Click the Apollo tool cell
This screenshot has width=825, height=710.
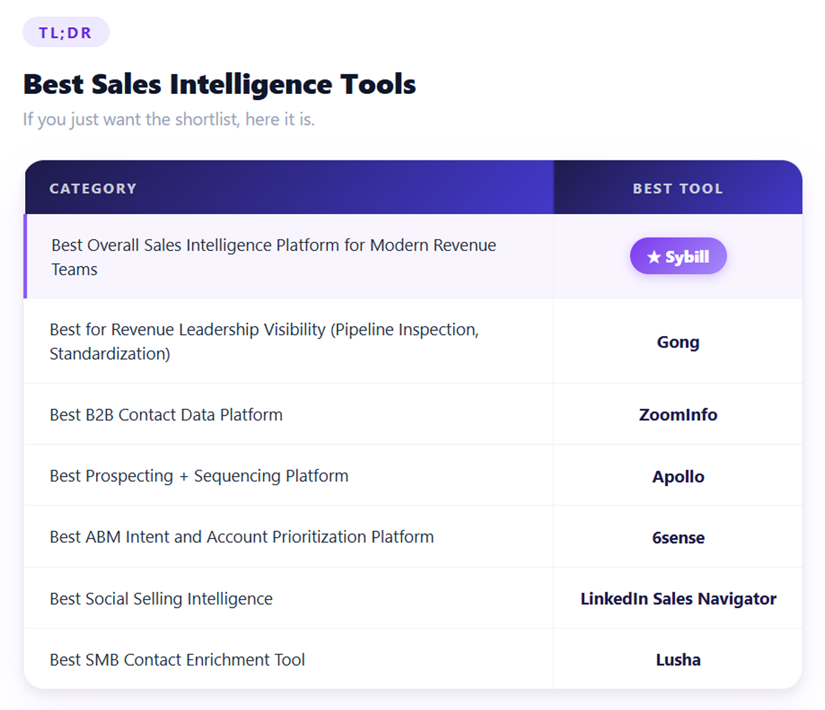coord(678,475)
